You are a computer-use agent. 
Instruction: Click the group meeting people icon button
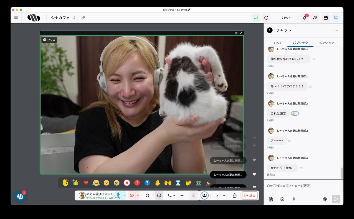tap(204, 195)
